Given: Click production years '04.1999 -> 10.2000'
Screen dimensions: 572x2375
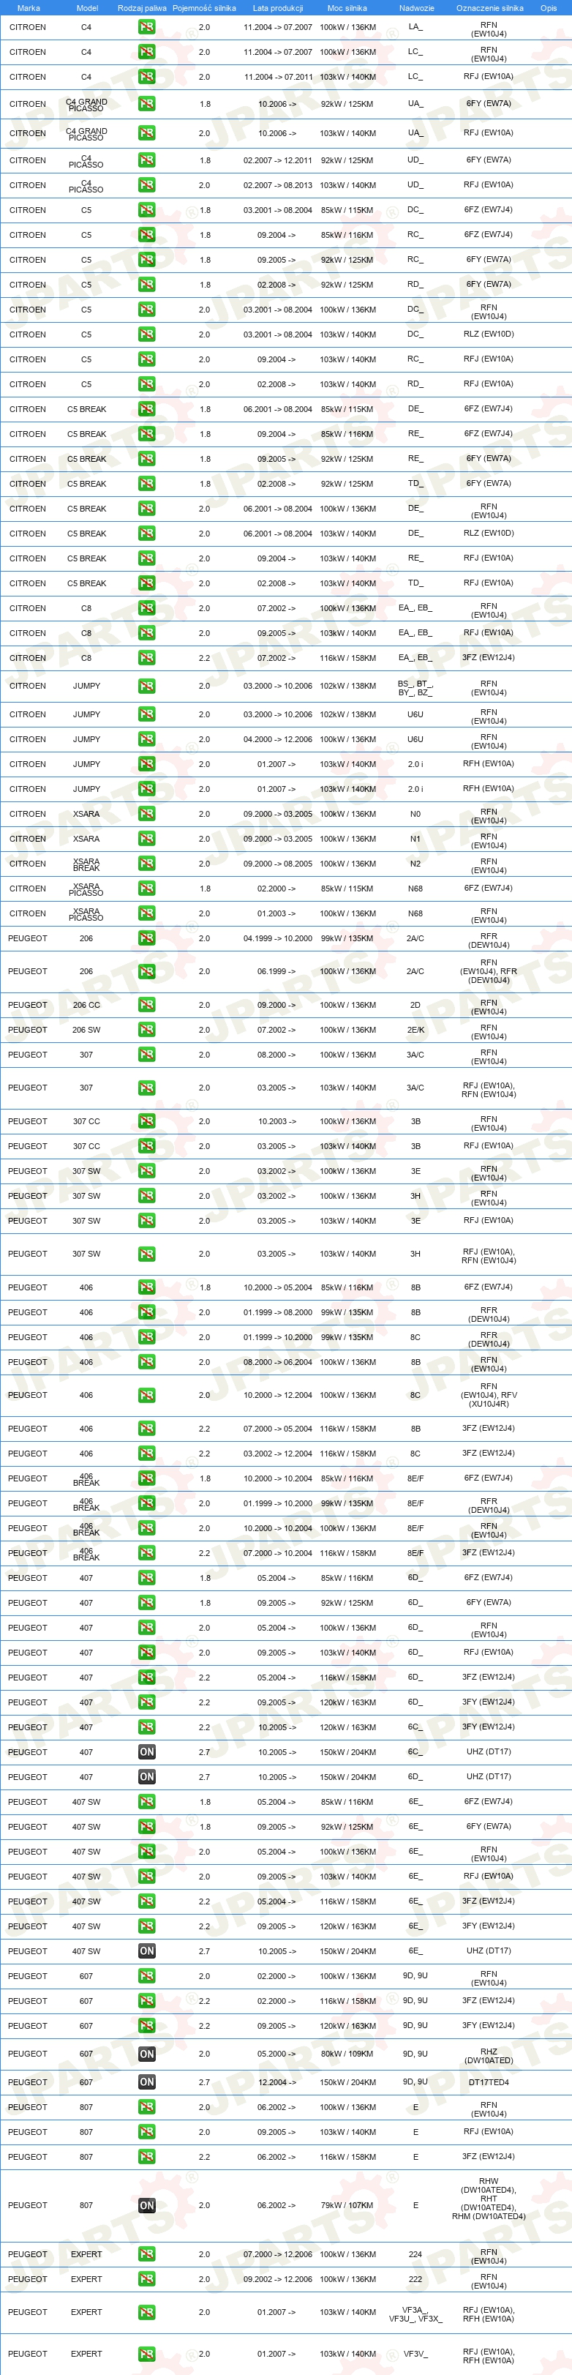Looking at the screenshot, I should point(278,938).
